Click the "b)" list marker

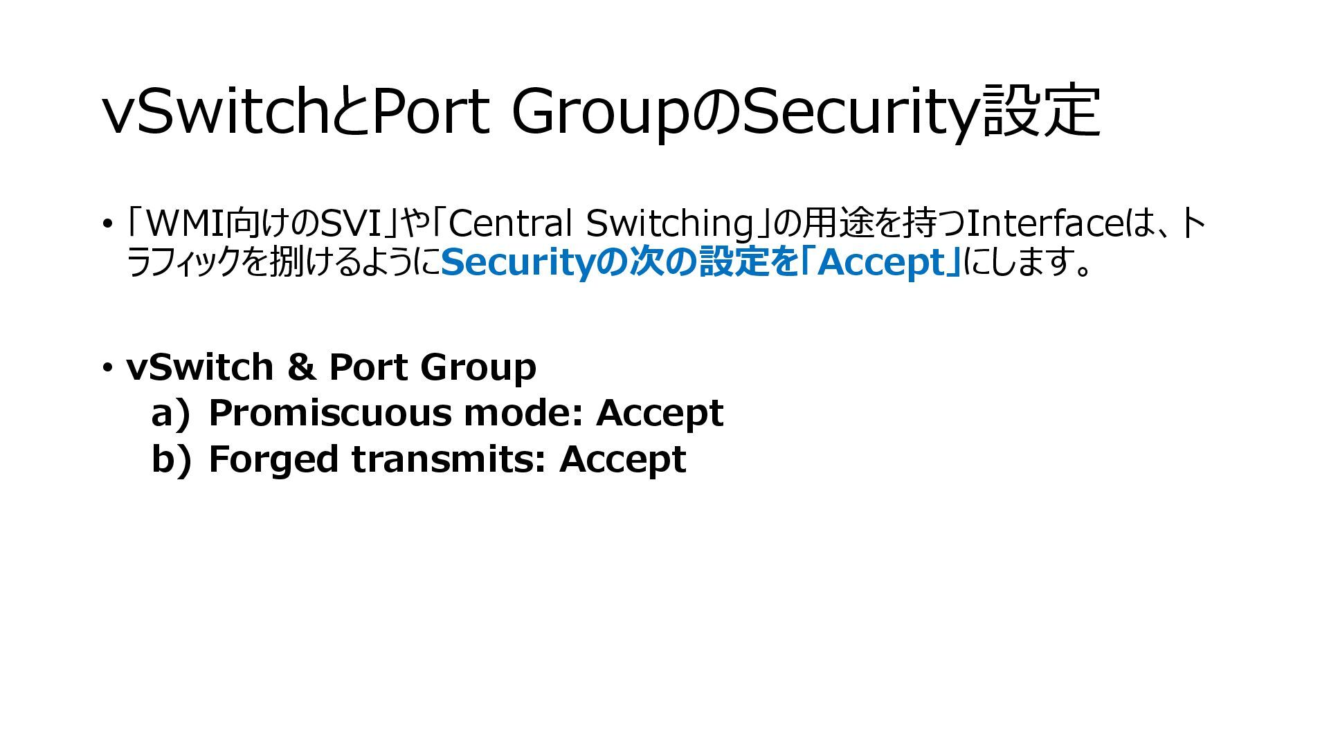170,459
